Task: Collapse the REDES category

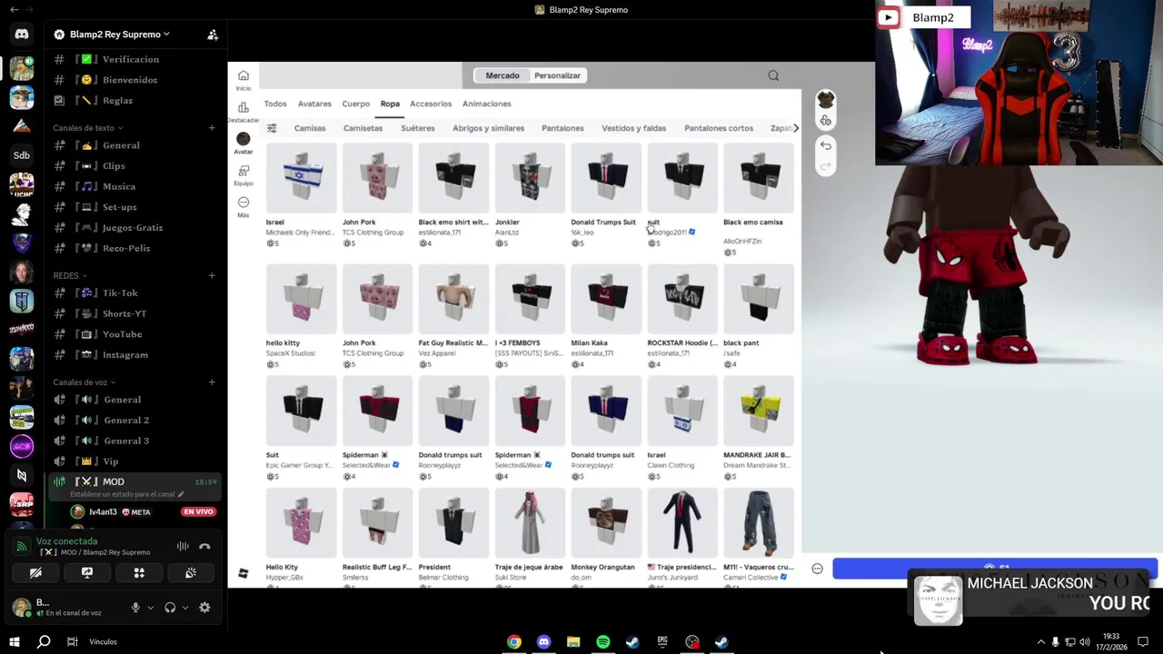Action: 70,275
